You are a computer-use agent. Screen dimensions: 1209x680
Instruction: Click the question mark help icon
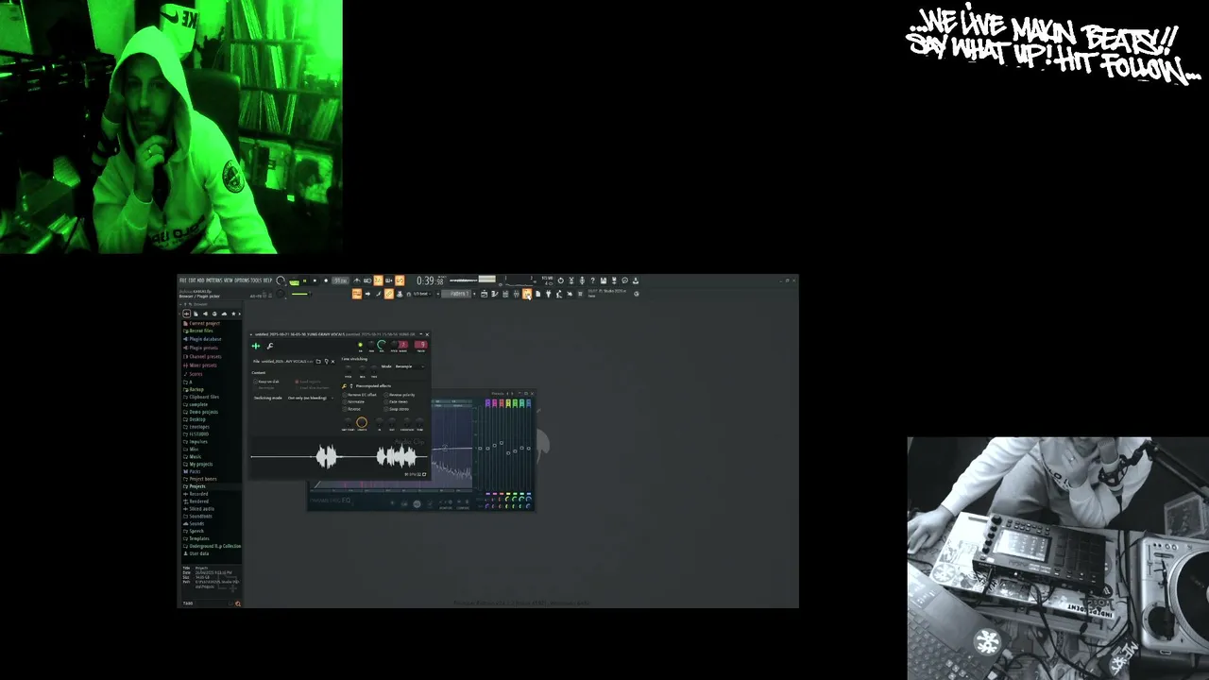592,280
